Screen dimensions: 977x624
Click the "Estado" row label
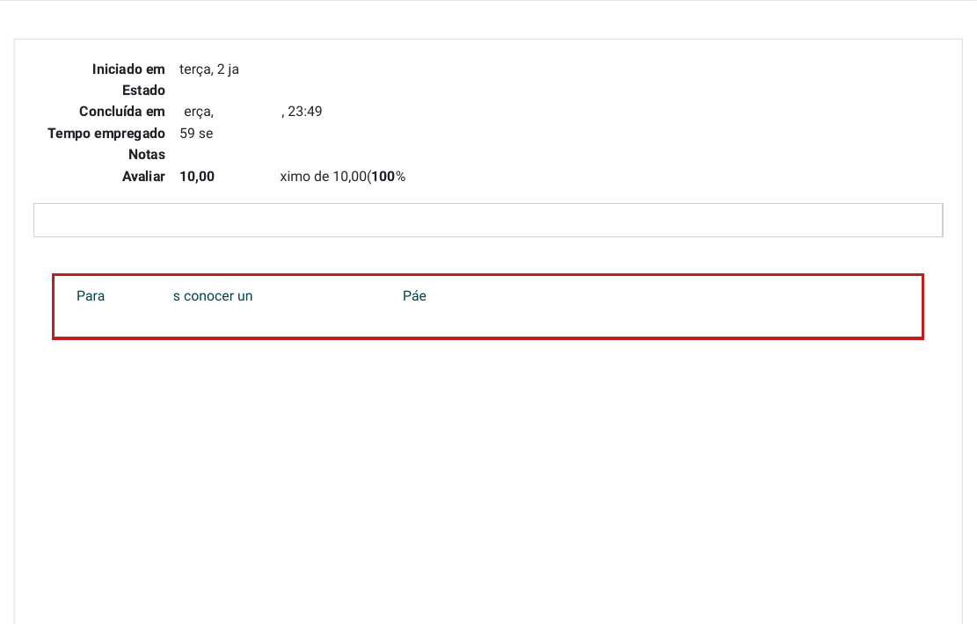tap(143, 91)
